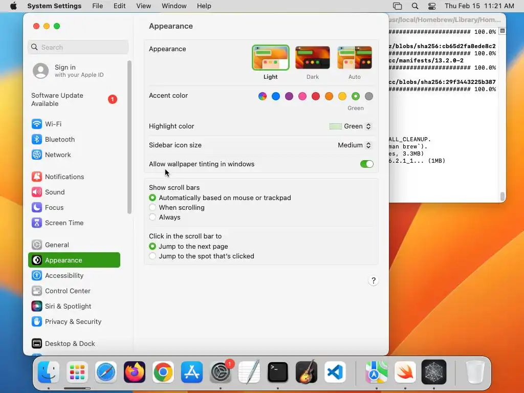Select Control Center in sidebar
Screen dimensions: 524x393
coord(74,291)
